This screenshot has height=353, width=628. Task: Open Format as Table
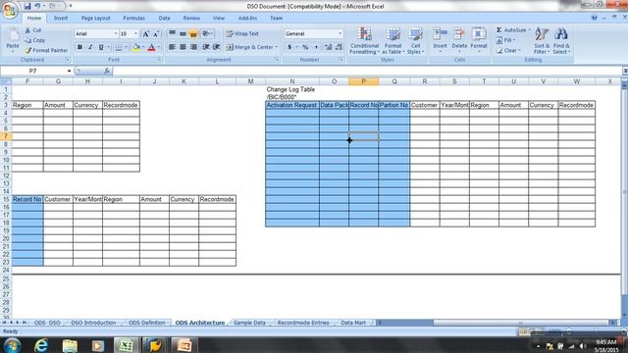point(392,41)
